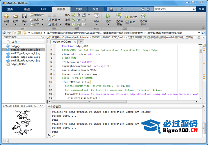Click the Insert function fx icon
208x145 pixels.
pyautogui.click(x=79, y=15)
